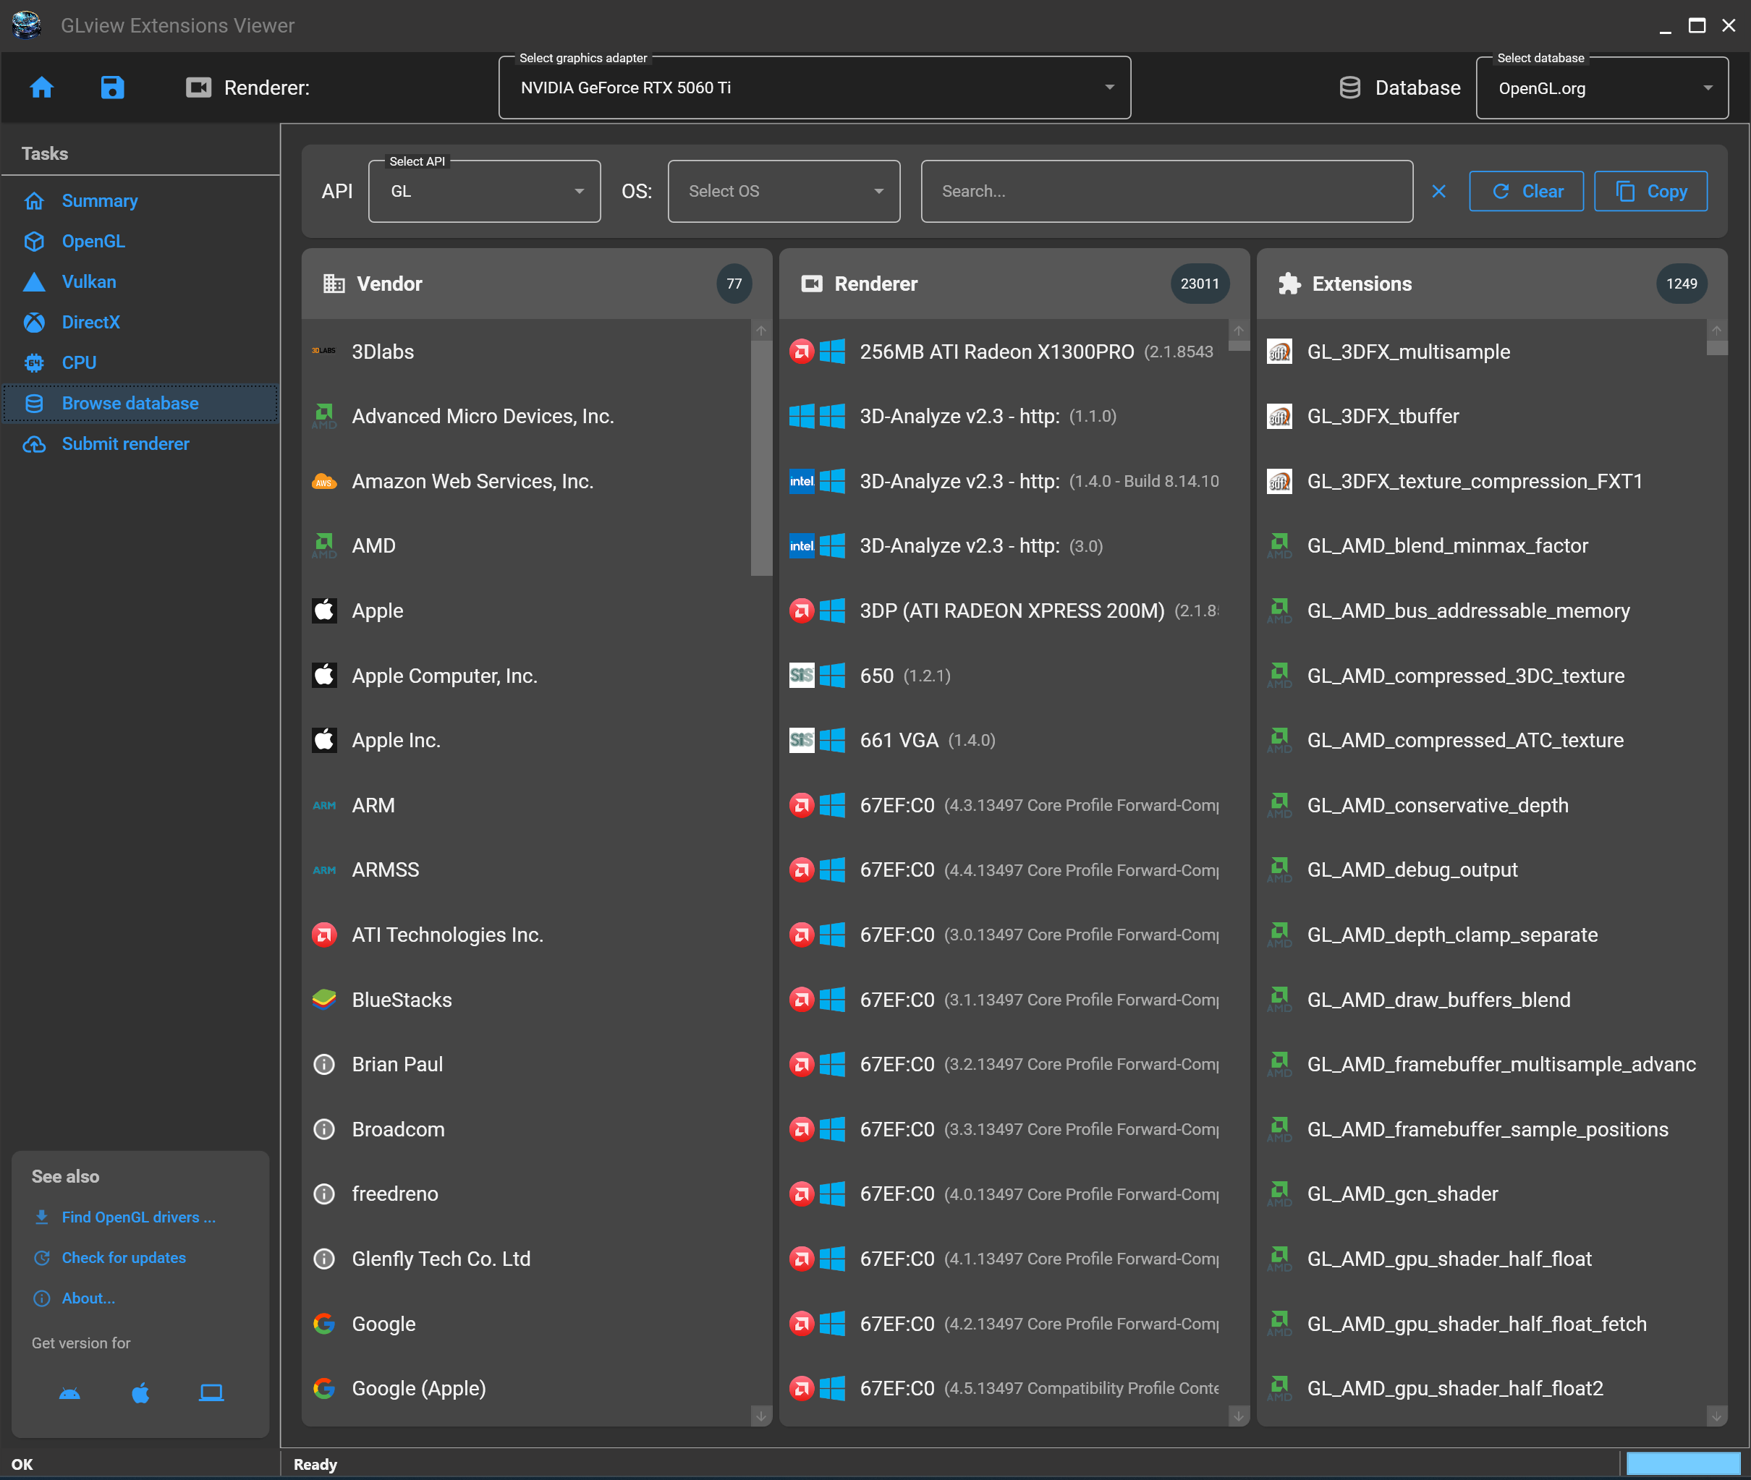Select the ATI Technologies Inc. vendor
This screenshot has width=1751, height=1480.
pyautogui.click(x=447, y=935)
